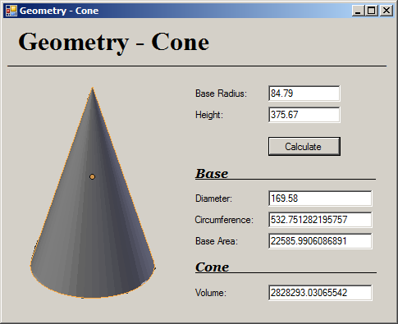Click the "Circumference:" label
Screen dimensions: 398x324
(x=224, y=220)
